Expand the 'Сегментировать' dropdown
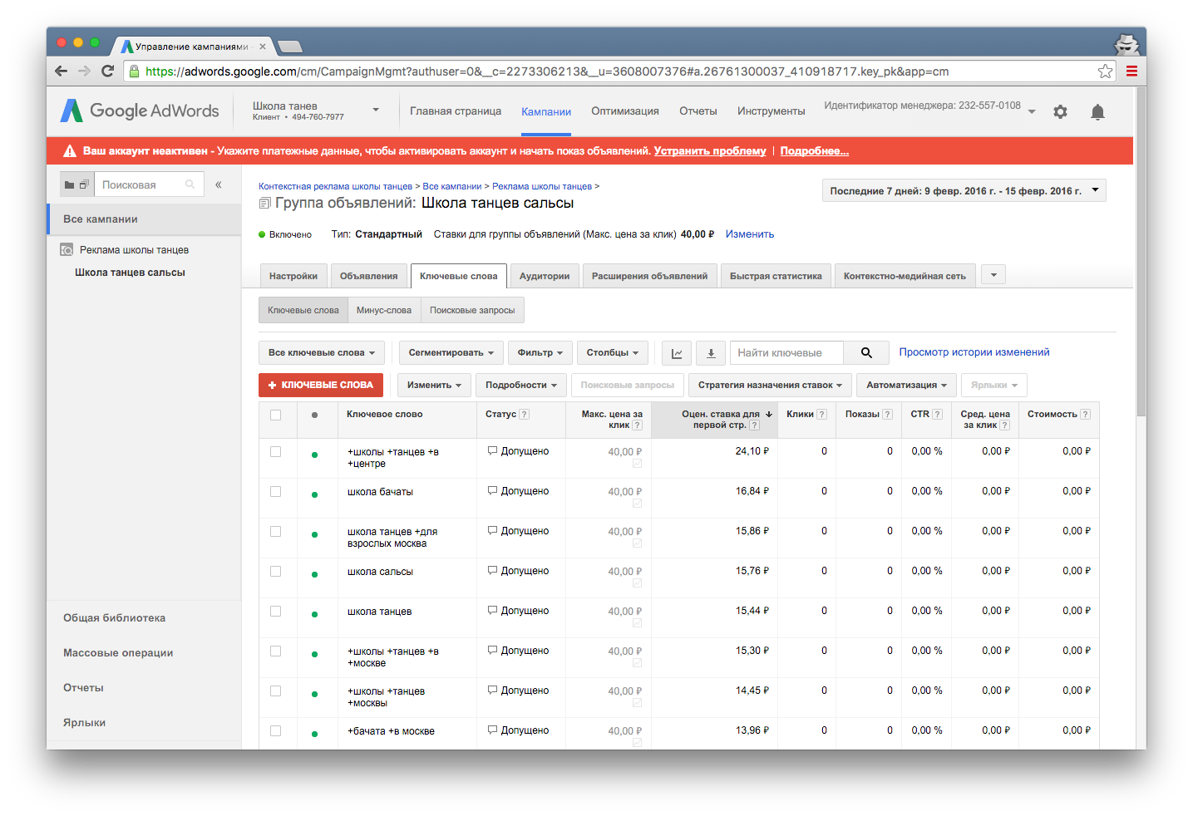The image size is (1193, 816). point(451,353)
